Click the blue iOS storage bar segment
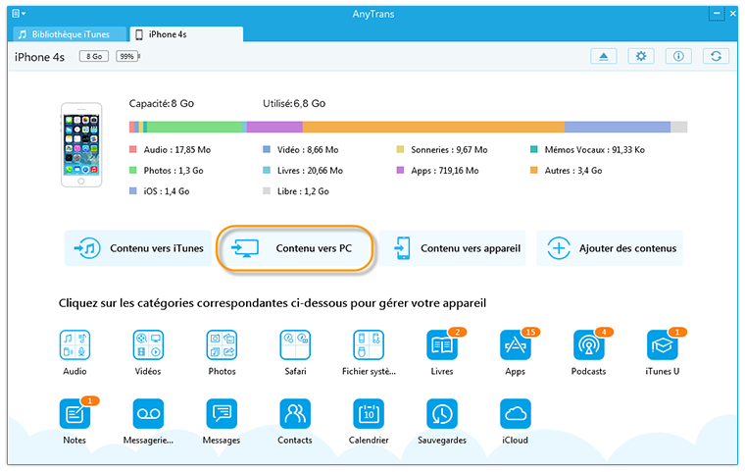The image size is (745, 472). pyautogui.click(x=618, y=127)
